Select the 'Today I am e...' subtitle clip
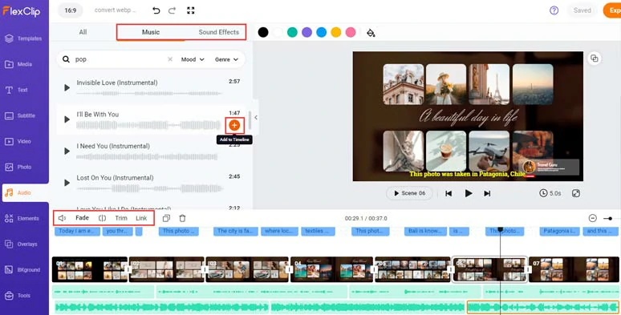Image resolution: width=621 pixels, height=315 pixels. click(x=77, y=231)
